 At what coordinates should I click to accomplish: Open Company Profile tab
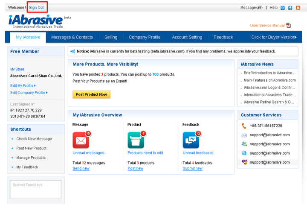click(145, 37)
